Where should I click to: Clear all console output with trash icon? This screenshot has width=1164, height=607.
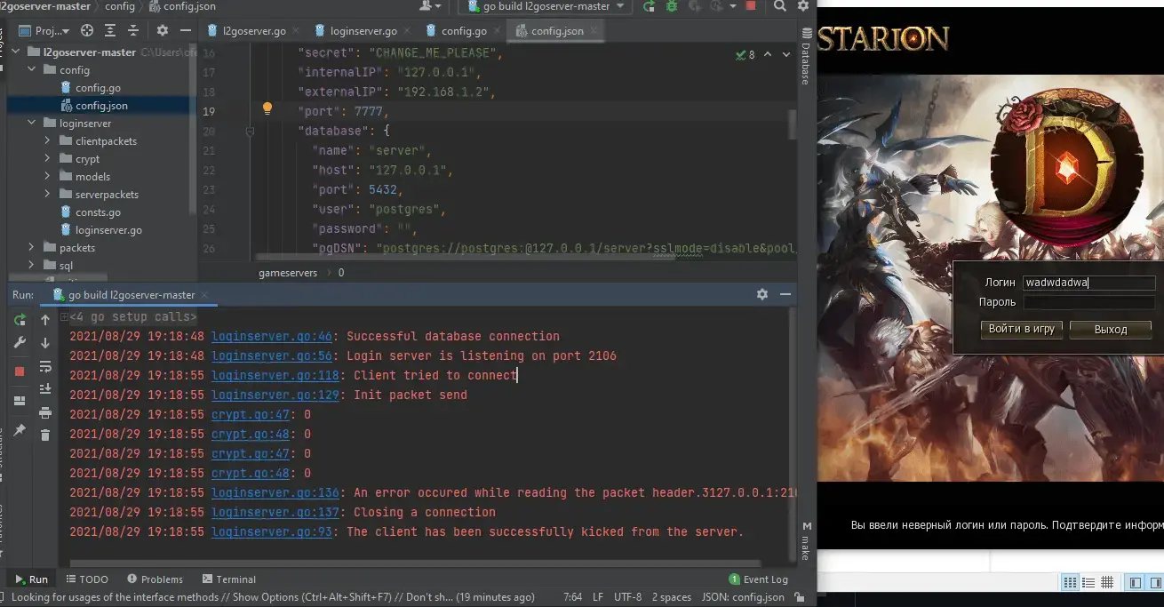tap(45, 435)
